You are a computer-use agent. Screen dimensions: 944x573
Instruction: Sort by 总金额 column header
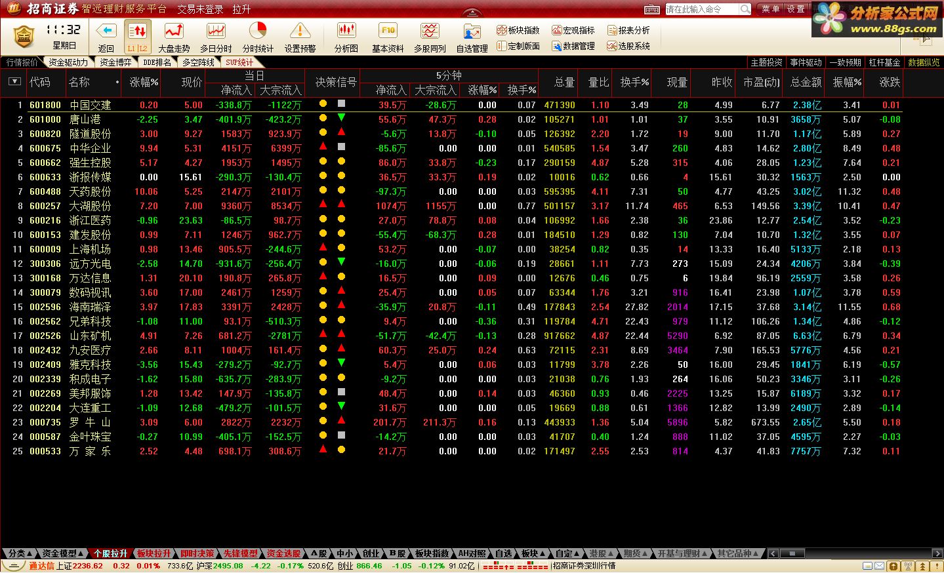[806, 82]
